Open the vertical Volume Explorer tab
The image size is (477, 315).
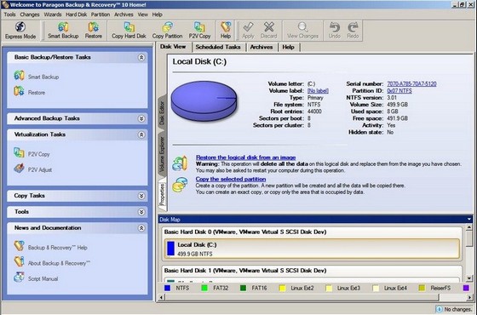click(x=162, y=154)
